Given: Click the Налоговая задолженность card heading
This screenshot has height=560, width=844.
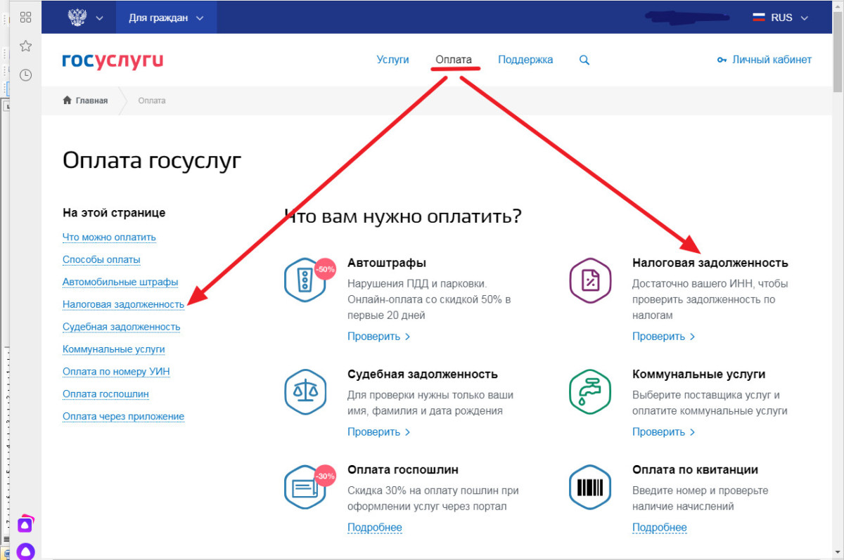Looking at the screenshot, I should click(710, 263).
